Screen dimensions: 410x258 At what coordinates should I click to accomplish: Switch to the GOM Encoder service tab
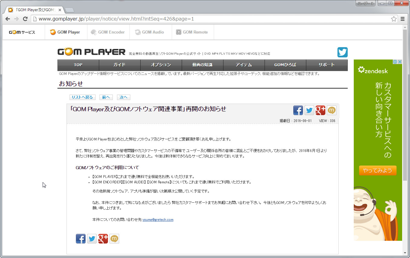pos(108,32)
